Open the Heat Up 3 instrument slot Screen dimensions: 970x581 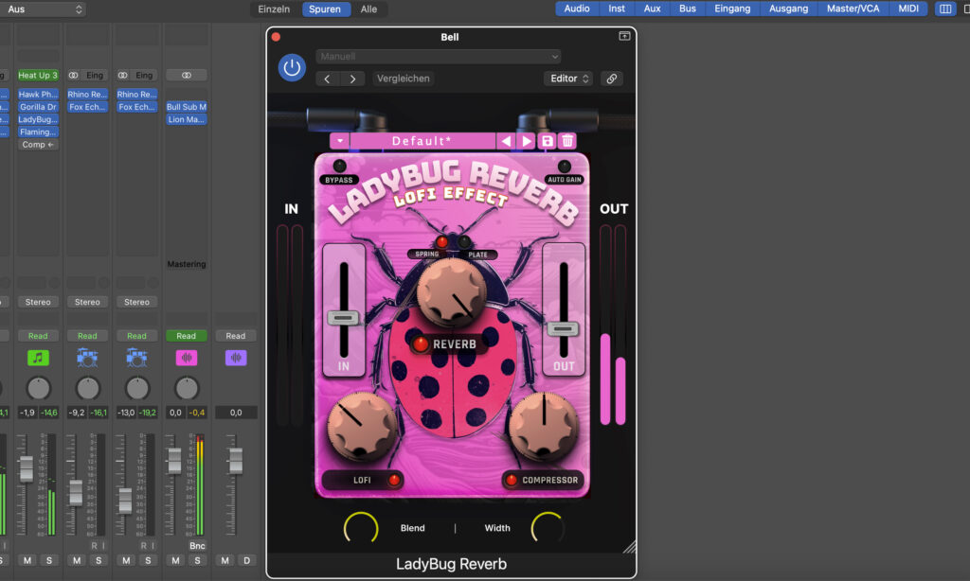[x=38, y=76]
